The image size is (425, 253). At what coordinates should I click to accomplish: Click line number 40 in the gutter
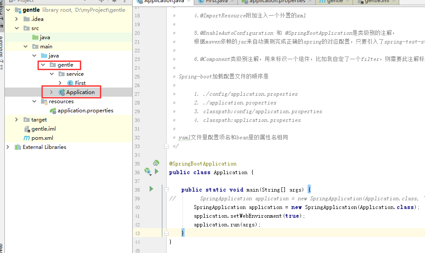tap(137, 207)
